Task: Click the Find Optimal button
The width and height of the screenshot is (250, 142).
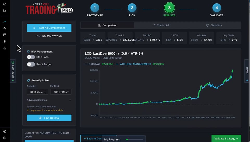Action: (49, 118)
